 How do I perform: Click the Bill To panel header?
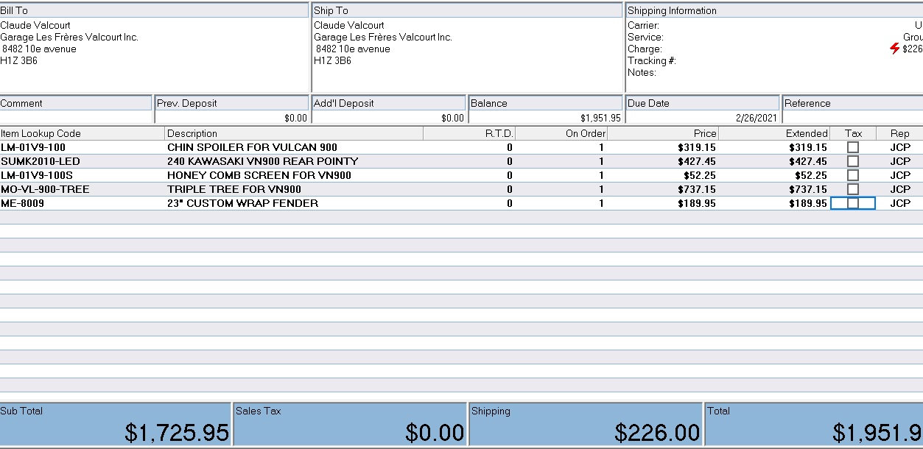pyautogui.click(x=154, y=10)
